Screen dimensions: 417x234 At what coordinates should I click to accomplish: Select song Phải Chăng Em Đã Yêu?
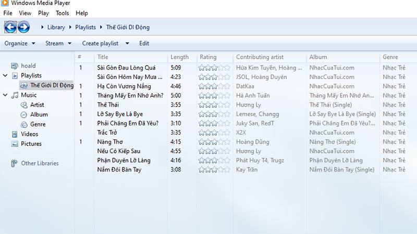(x=128, y=123)
